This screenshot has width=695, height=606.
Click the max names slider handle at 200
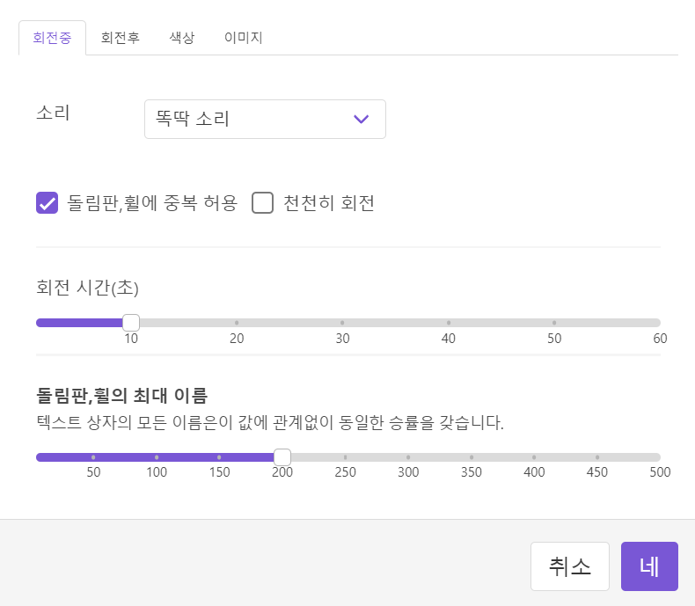(282, 457)
